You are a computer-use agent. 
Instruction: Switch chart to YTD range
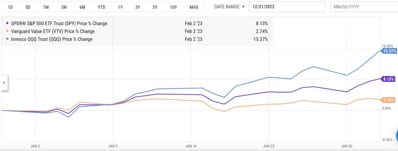pos(101,7)
